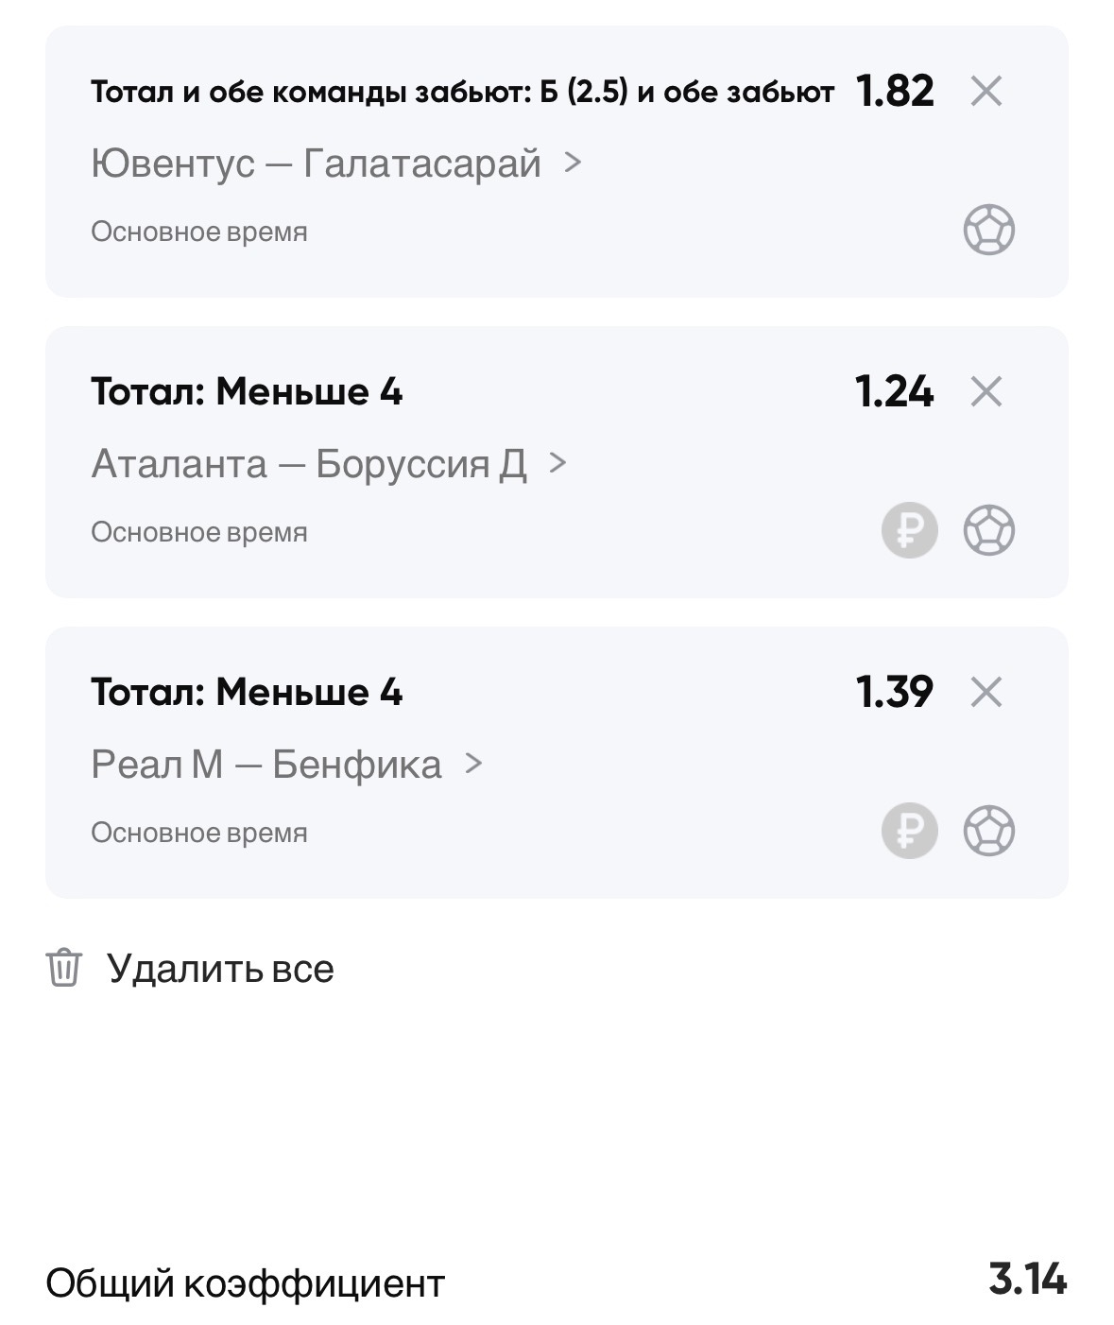Click football icon in Реал М — Бенфика card

click(988, 831)
